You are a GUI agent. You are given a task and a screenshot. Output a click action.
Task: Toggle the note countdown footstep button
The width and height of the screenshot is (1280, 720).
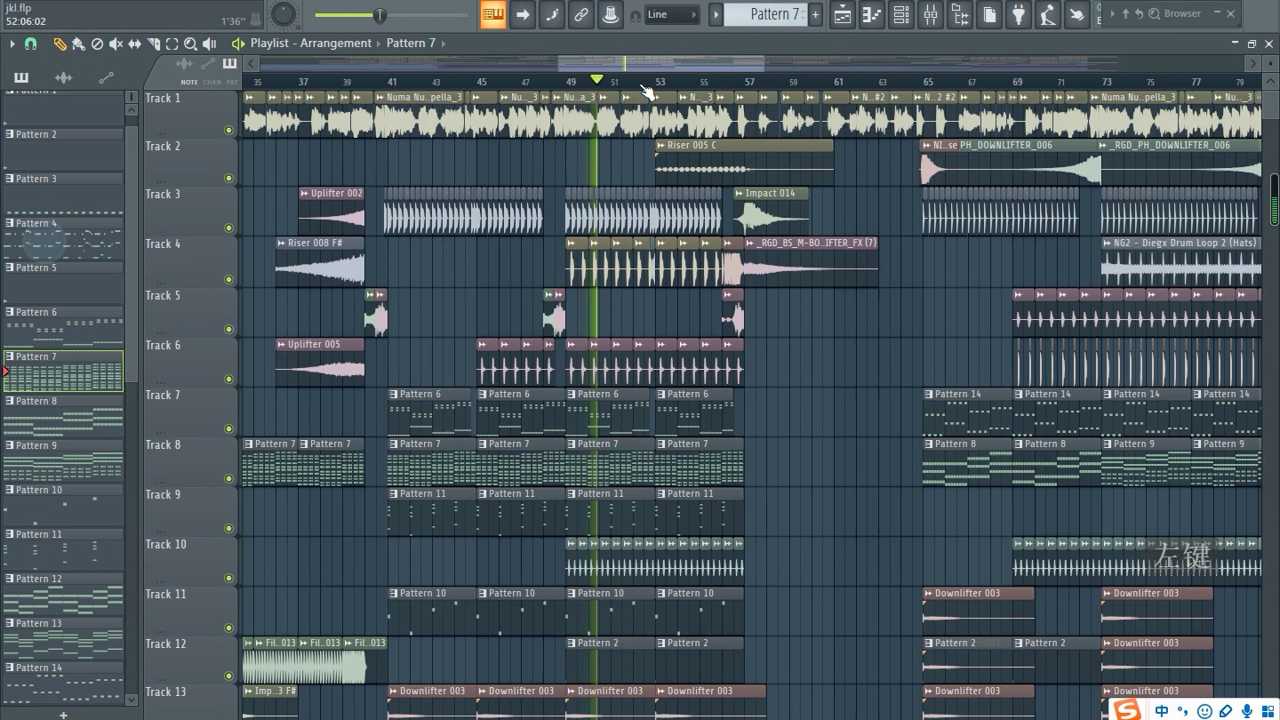pos(551,14)
